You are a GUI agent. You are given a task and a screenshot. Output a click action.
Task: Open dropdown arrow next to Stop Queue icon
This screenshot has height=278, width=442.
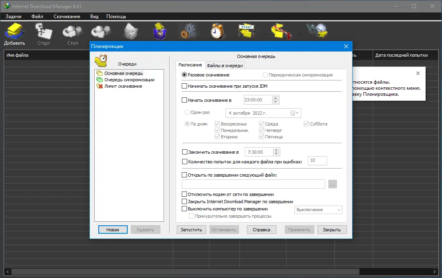299,34
